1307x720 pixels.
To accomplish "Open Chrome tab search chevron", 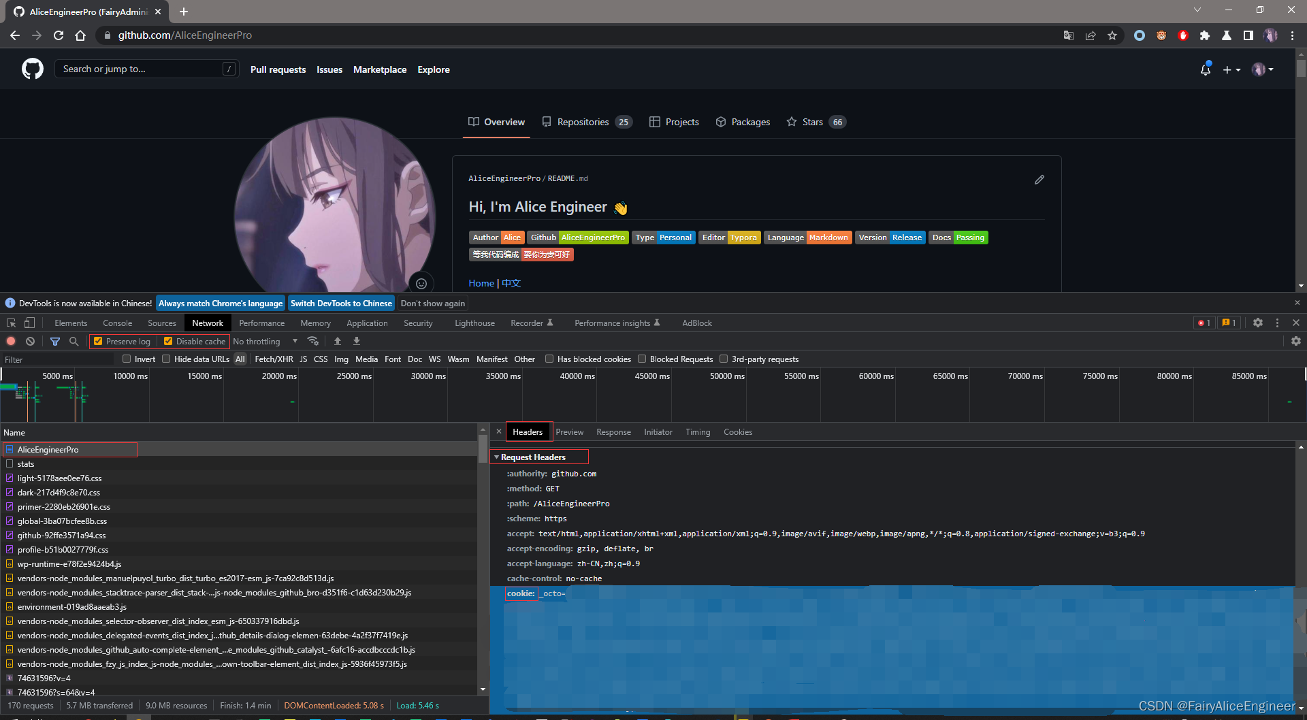I will (x=1197, y=10).
